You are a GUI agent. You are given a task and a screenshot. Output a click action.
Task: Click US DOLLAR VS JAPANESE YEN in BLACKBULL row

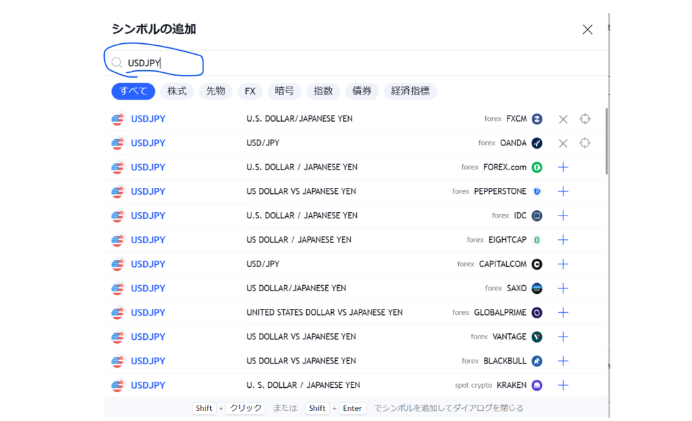301,361
